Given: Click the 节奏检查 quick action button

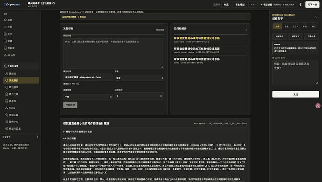Looking at the screenshot, I should [312, 36].
